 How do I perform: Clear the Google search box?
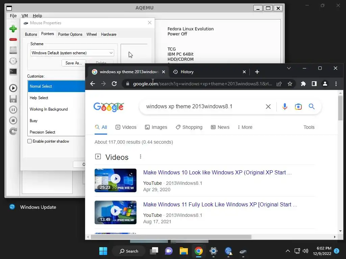pos(268,107)
